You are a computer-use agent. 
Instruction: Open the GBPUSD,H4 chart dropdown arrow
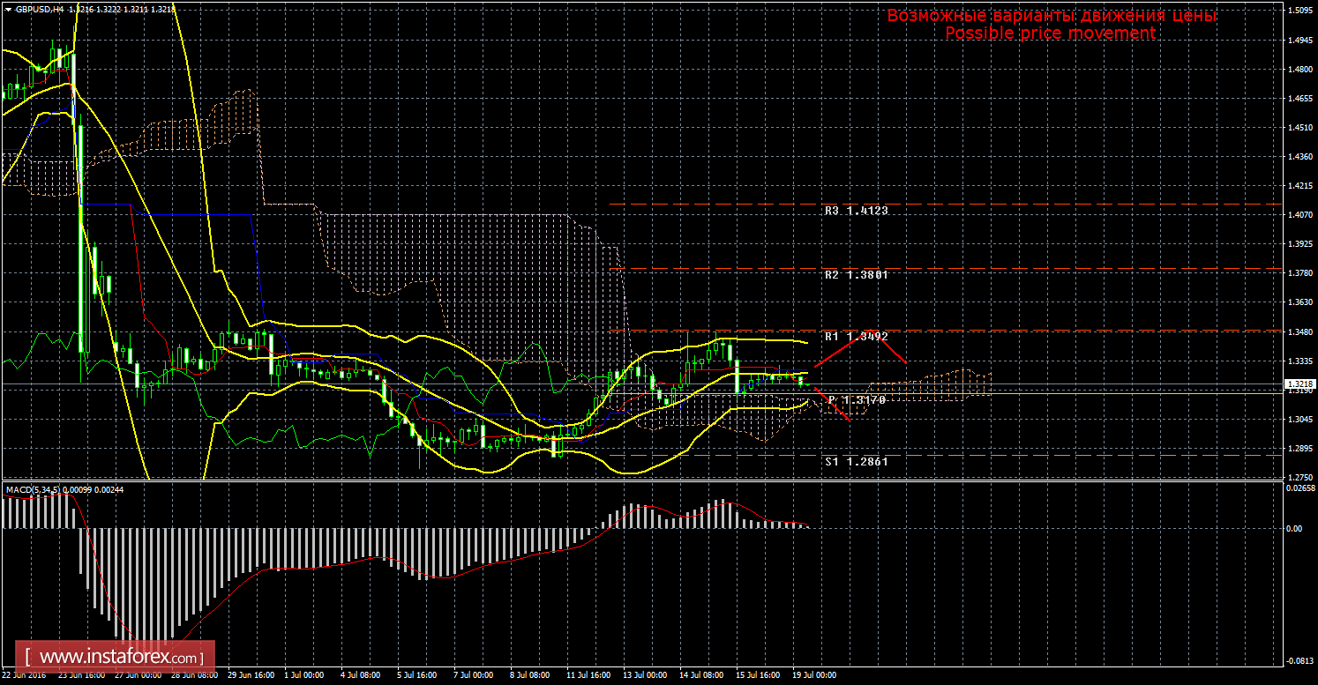coord(8,9)
